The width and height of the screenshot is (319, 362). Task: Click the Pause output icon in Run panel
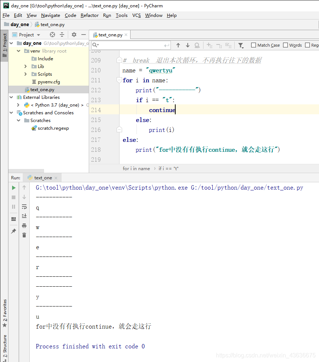14,207
